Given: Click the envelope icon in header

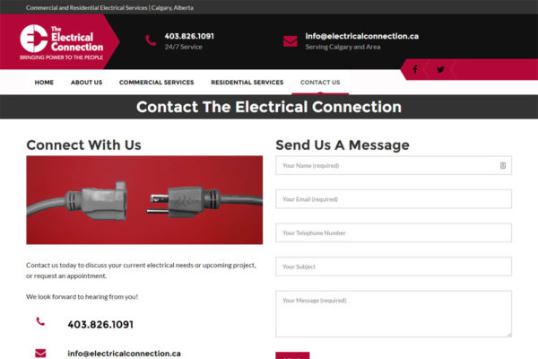Looking at the screenshot, I should (291, 41).
